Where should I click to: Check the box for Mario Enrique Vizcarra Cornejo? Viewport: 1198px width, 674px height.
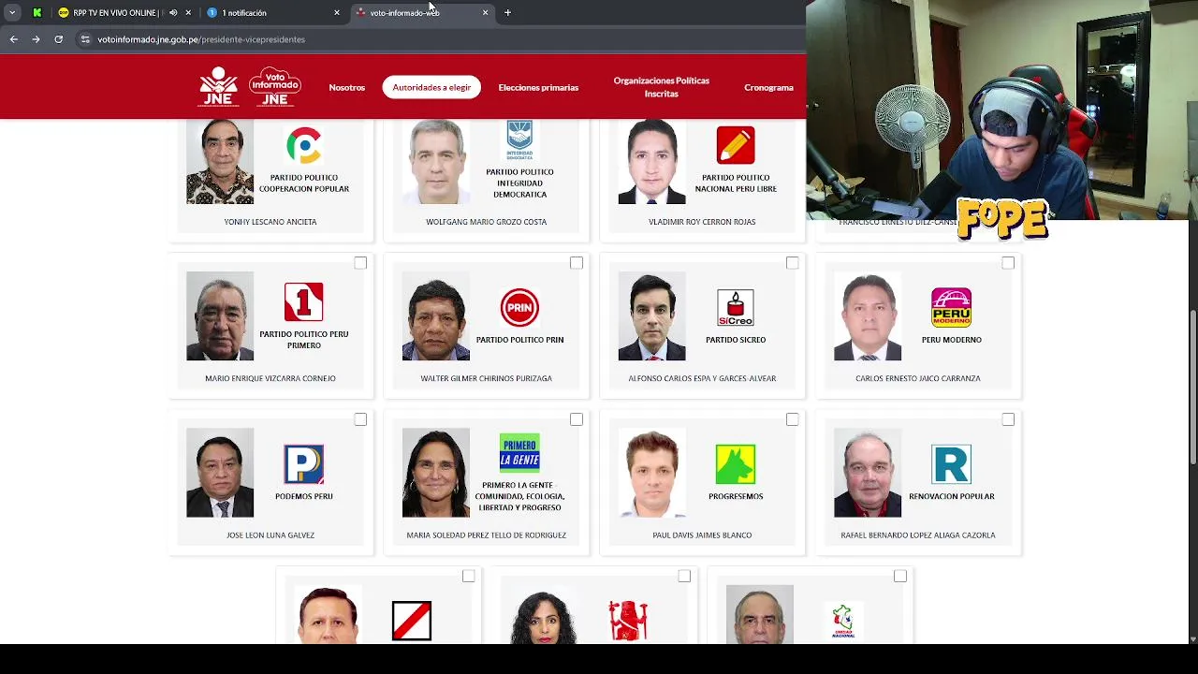(360, 263)
